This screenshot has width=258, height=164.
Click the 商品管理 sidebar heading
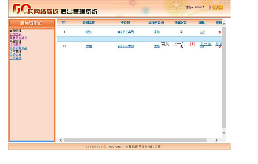coord(15,41)
